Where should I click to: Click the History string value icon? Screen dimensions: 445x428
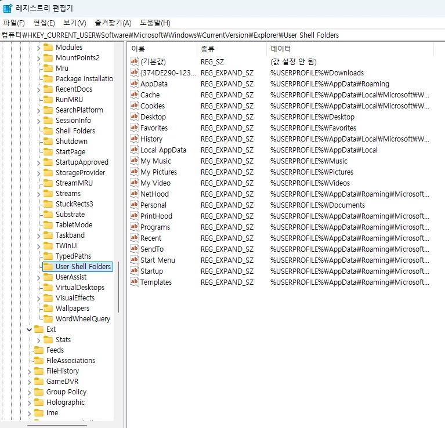[135, 139]
